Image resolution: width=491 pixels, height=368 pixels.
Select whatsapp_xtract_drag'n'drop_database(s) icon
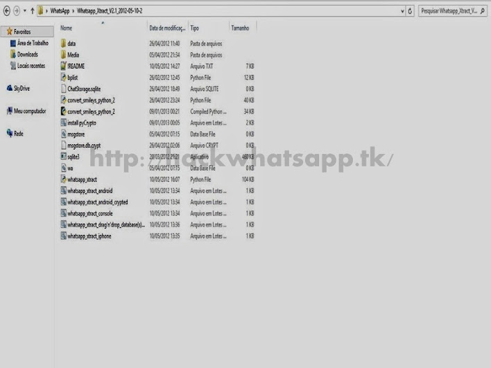pos(63,225)
